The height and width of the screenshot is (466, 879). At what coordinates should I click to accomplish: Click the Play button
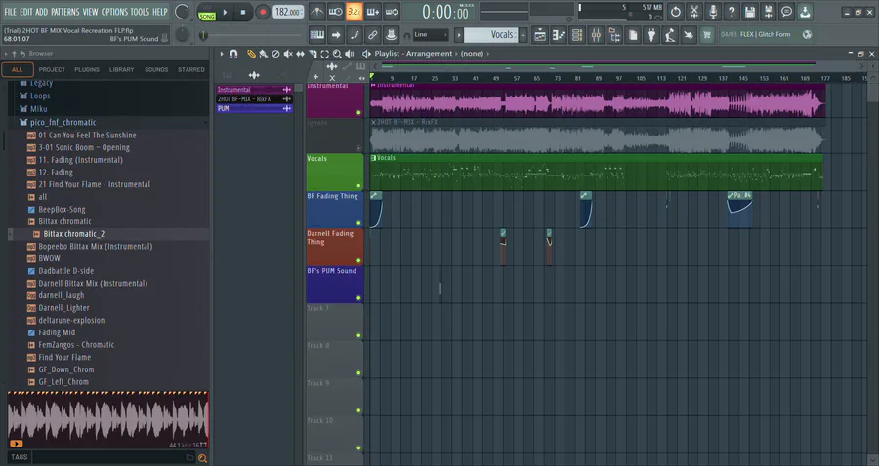[225, 12]
